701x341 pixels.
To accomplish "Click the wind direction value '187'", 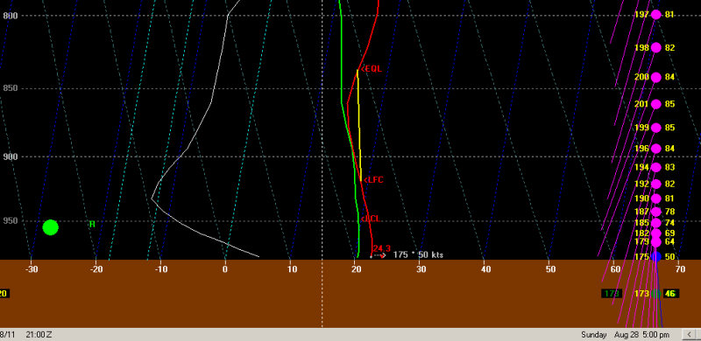I will pyautogui.click(x=641, y=212).
